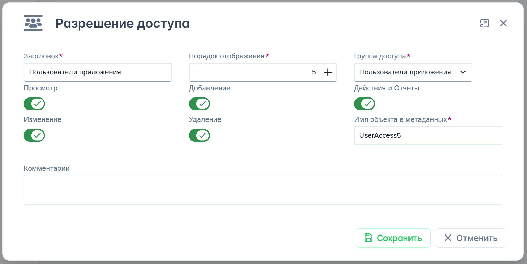Click the UserAccess5 metadata name field
Viewport: 527px width, 264px height.
click(x=428, y=135)
